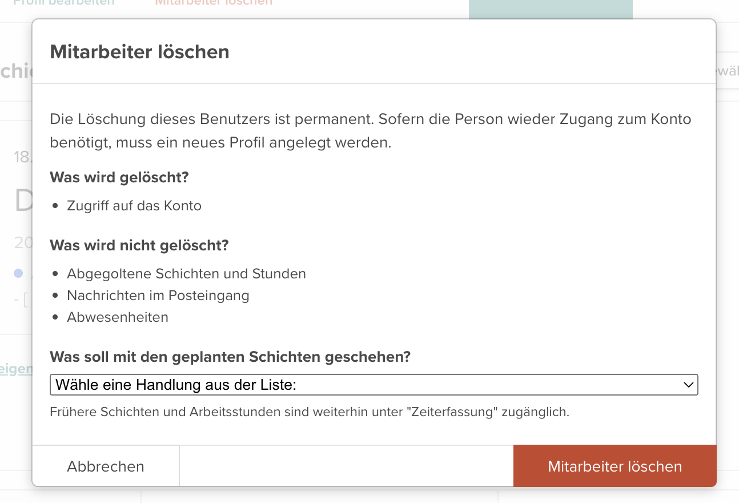Viewport: 739px width, 503px height.
Task: Click the faded 'Profil bearbeiten' link
Action: [63, 2]
